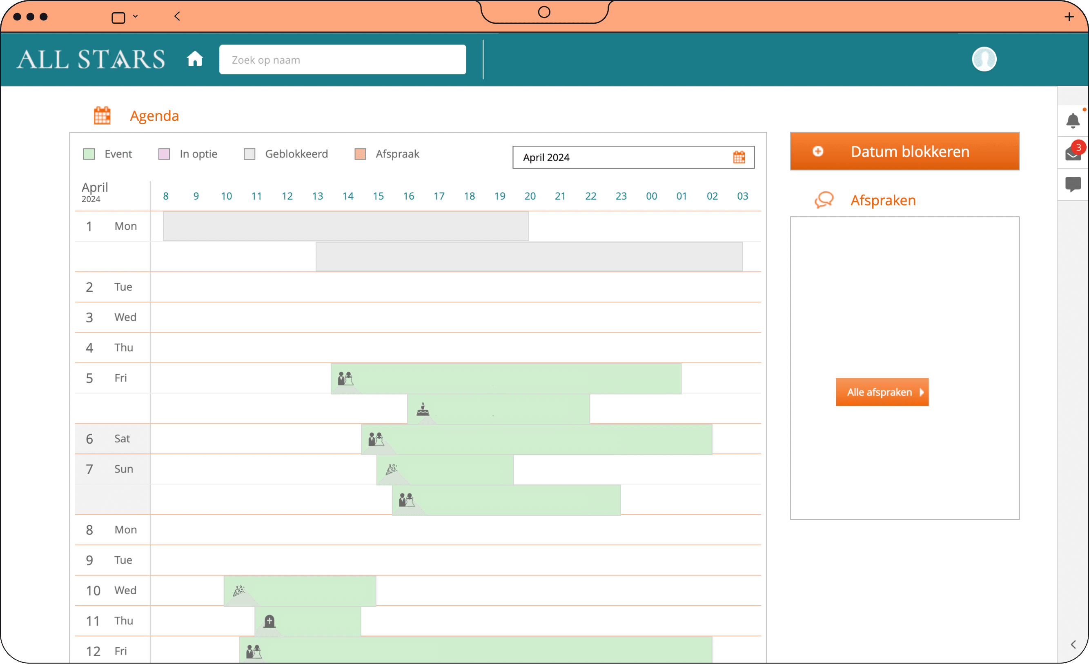The width and height of the screenshot is (1089, 664).
Task: Expand the collapsed side panel chevron
Action: tap(1073, 644)
